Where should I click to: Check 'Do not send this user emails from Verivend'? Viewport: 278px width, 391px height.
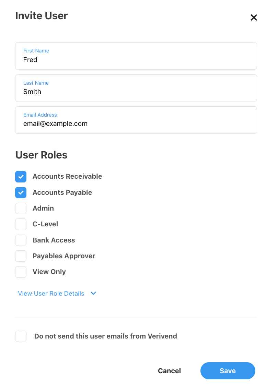click(21, 336)
